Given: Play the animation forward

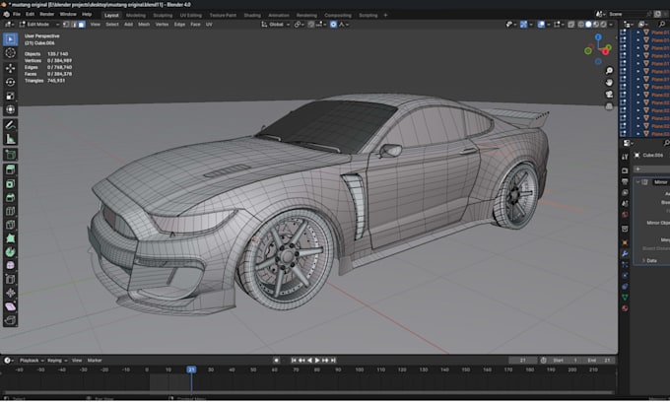Looking at the screenshot, I should 317,361.
